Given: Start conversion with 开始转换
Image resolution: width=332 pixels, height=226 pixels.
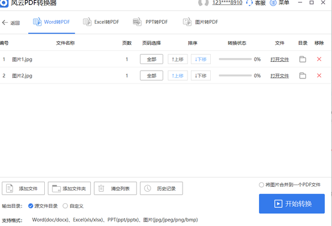Looking at the screenshot, I should (292, 203).
